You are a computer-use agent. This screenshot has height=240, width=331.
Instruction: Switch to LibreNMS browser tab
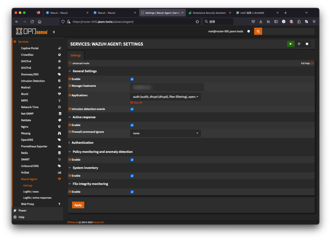[257, 13]
